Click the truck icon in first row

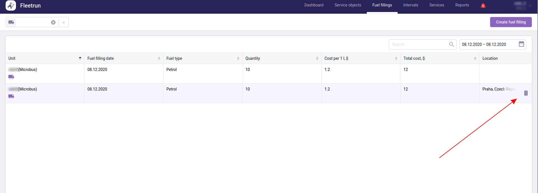(x=11, y=77)
